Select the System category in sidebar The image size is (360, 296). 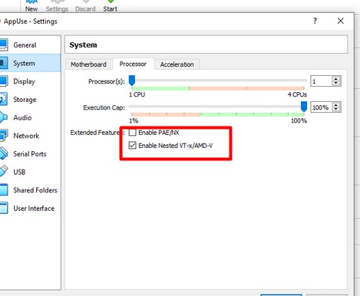coord(30,63)
